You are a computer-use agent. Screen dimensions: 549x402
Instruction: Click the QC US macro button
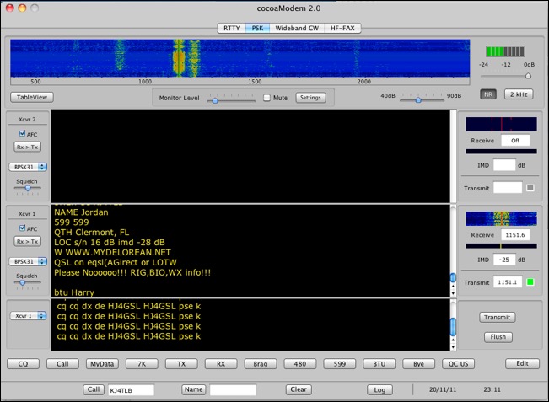pyautogui.click(x=458, y=364)
